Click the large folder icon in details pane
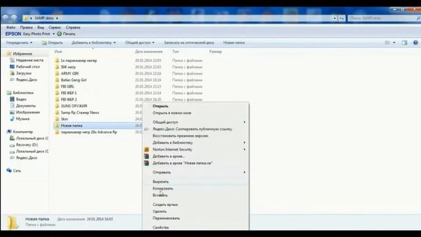Image resolution: width=421 pixels, height=237 pixels. pos(12,223)
